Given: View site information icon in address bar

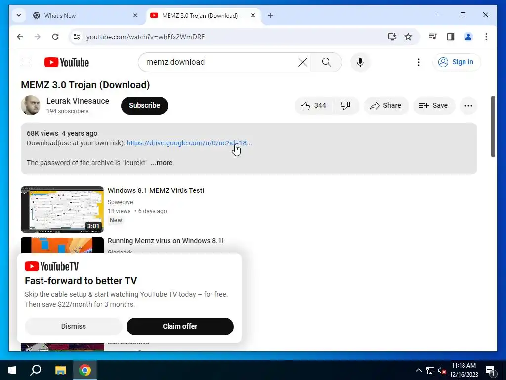Looking at the screenshot, I should point(77,37).
